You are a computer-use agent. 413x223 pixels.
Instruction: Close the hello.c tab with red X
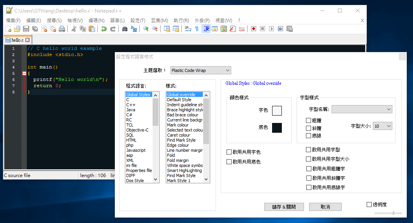[x=27, y=40]
